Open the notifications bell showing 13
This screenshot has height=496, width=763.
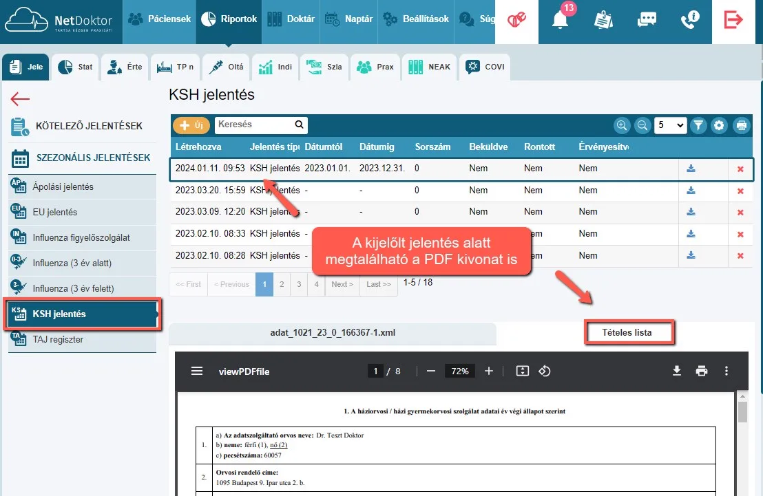(x=560, y=20)
